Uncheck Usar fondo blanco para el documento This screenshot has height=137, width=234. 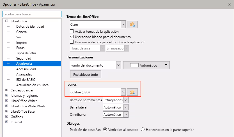click(72, 37)
